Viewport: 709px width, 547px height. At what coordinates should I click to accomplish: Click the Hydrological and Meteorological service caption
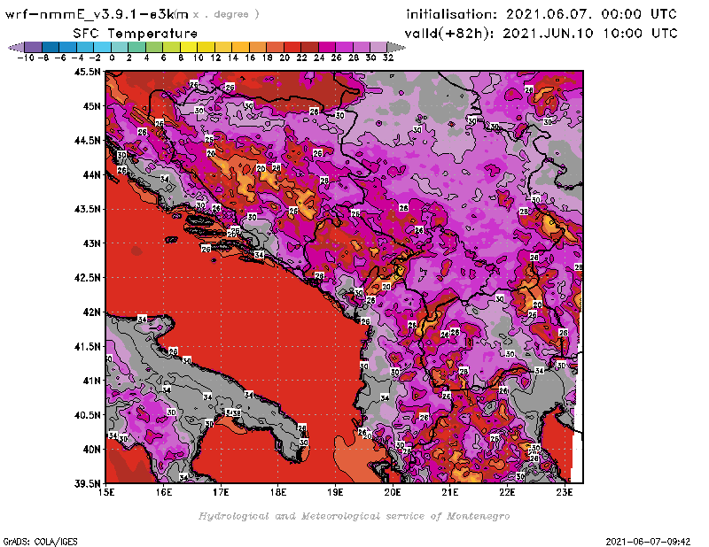coord(354,516)
